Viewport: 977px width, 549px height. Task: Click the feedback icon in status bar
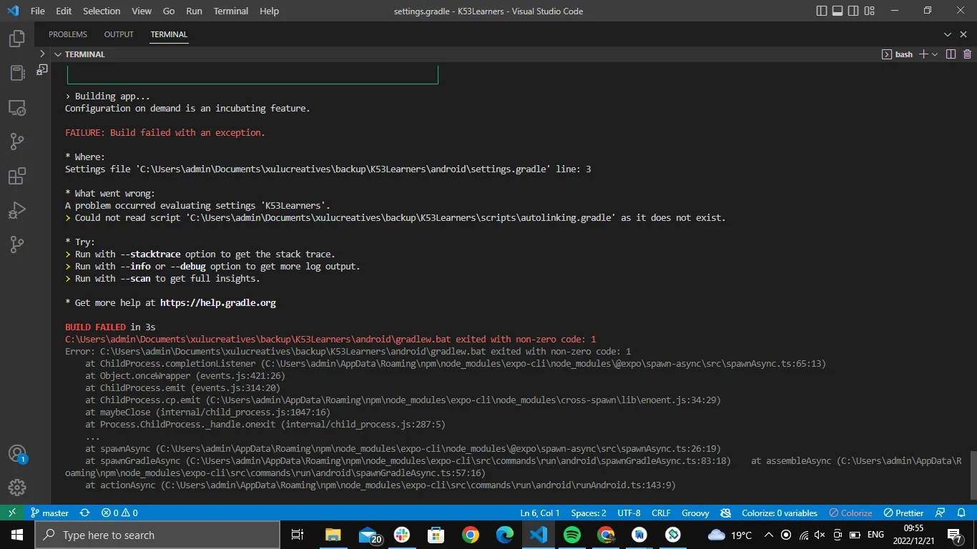pyautogui.click(x=941, y=513)
